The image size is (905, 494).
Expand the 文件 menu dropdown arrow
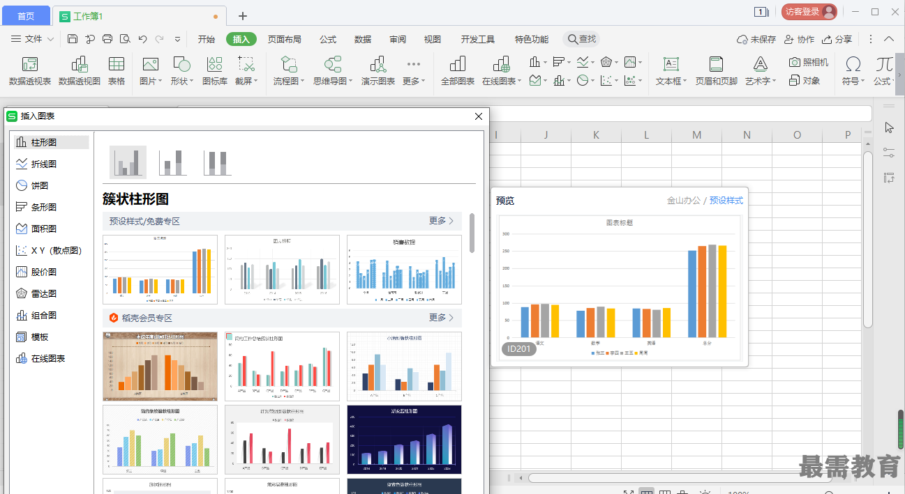tap(51, 40)
